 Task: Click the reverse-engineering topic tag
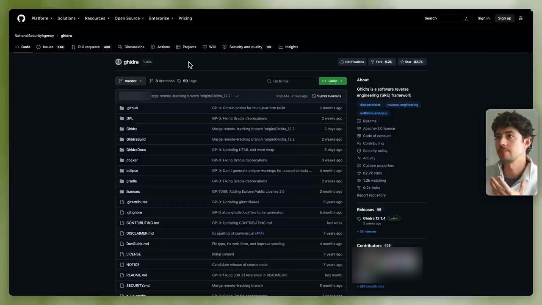[403, 105]
